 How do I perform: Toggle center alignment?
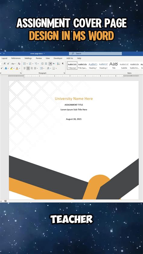(28, 68)
